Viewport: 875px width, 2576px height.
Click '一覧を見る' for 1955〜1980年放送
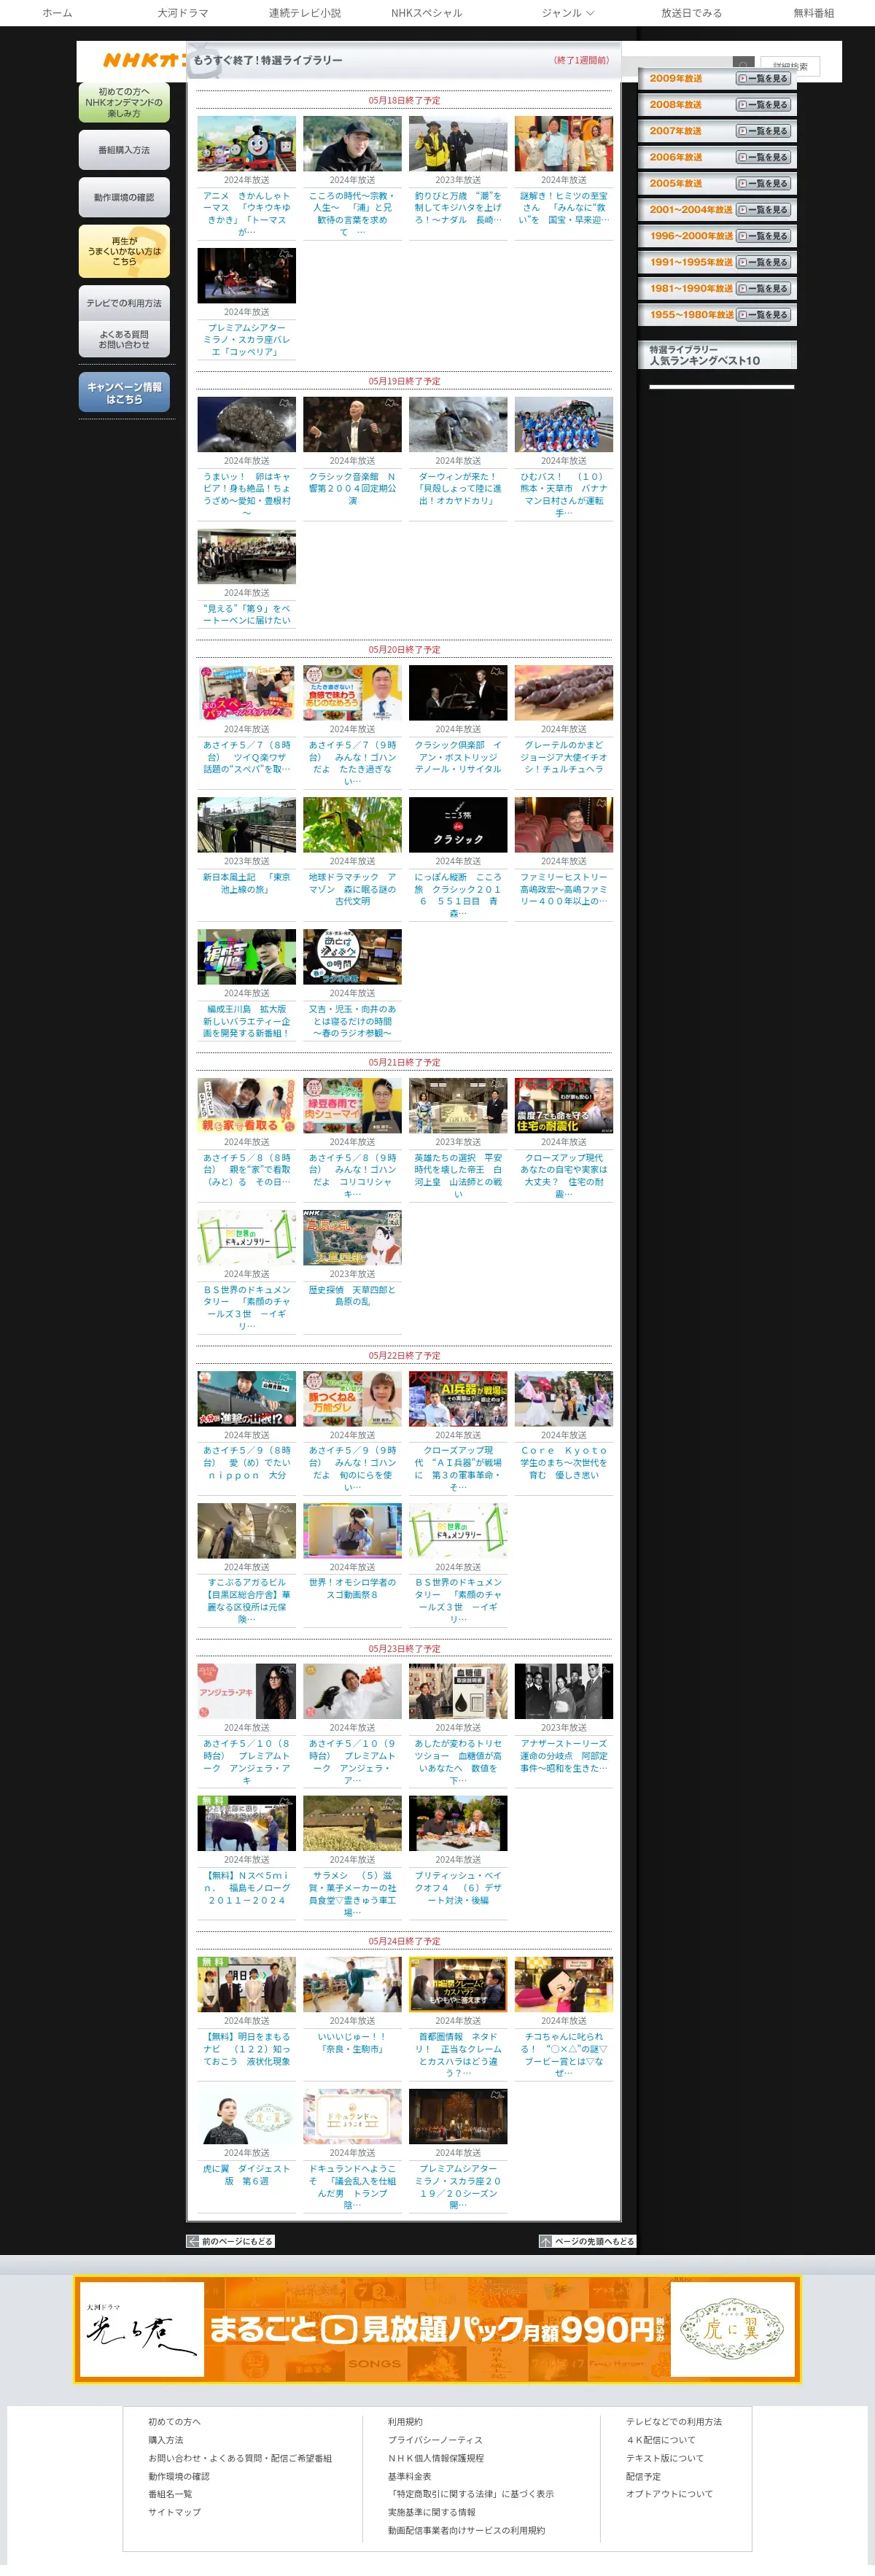point(764,315)
